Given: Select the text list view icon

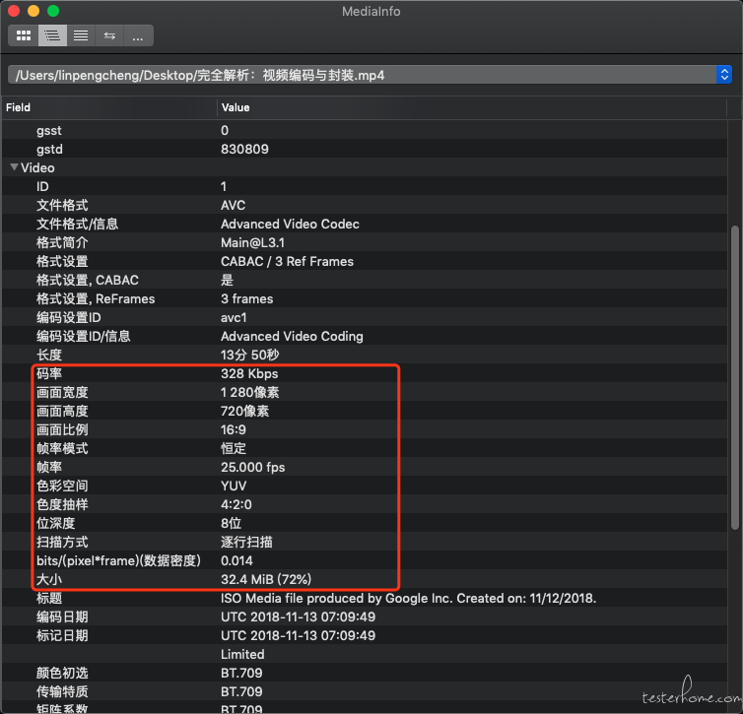Looking at the screenshot, I should click(81, 35).
